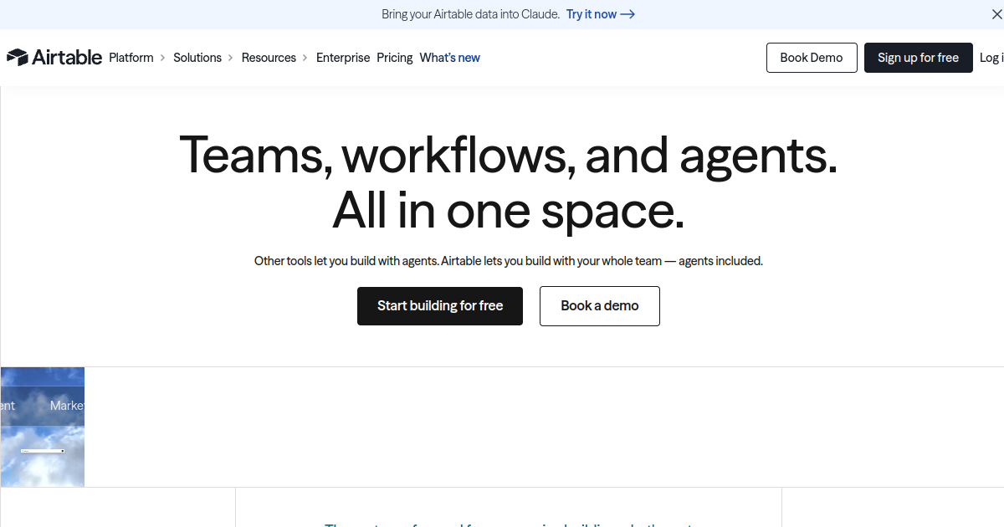1004x527 pixels.
Task: Select the "Sign up for free" button
Action: click(919, 58)
